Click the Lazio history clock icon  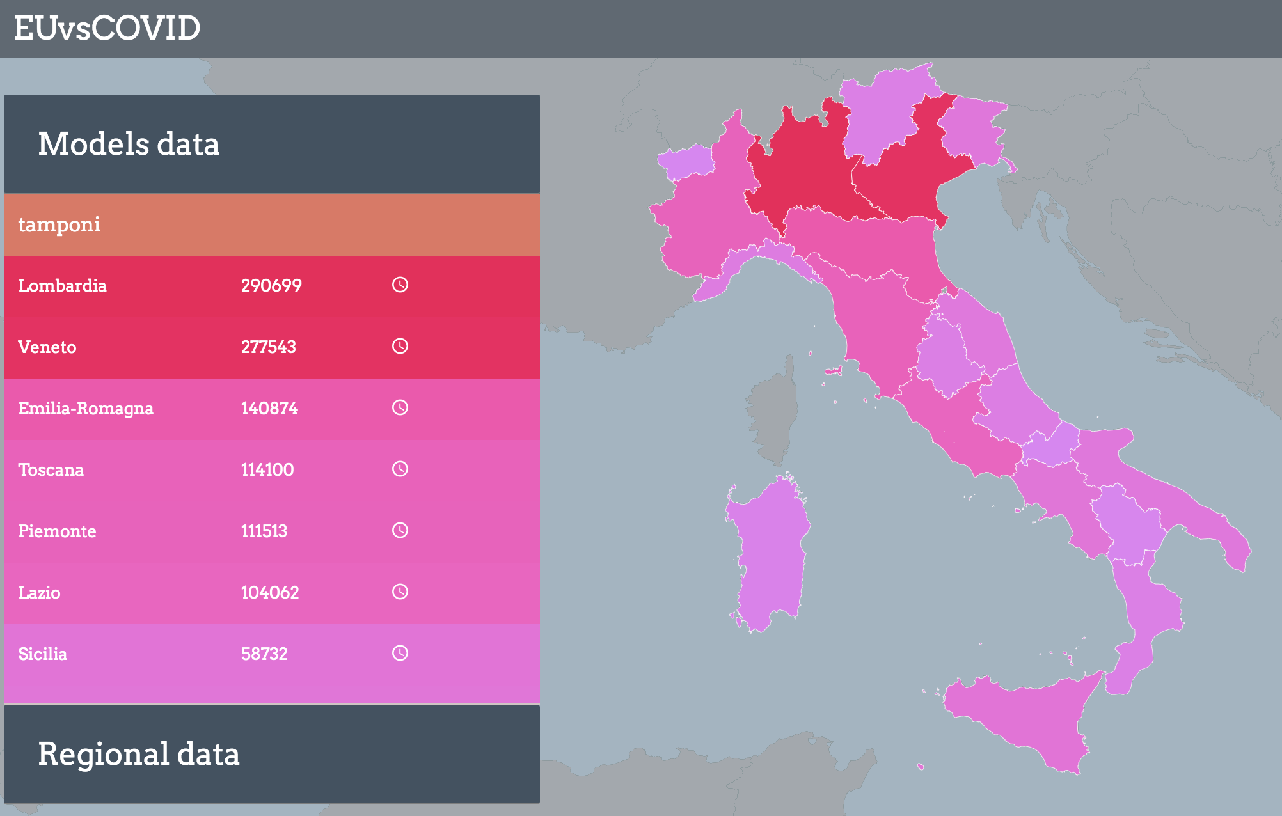coord(400,592)
